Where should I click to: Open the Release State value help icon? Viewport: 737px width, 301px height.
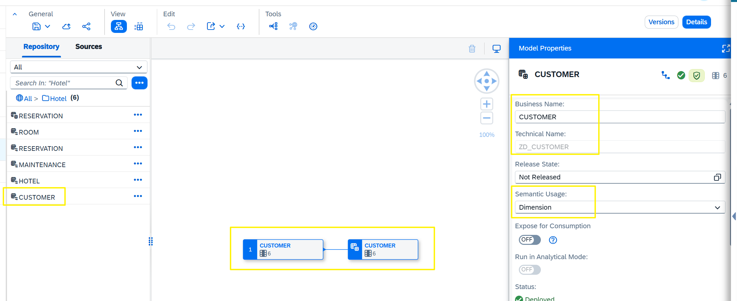tap(717, 177)
